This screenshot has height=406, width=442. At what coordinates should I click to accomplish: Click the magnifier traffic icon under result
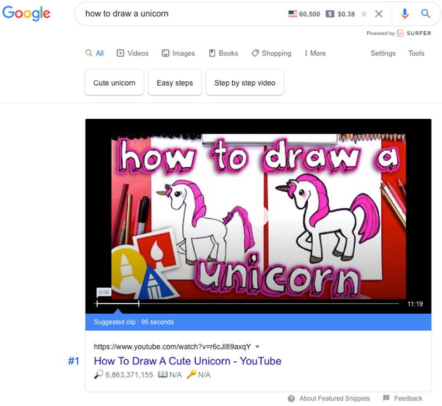98,375
